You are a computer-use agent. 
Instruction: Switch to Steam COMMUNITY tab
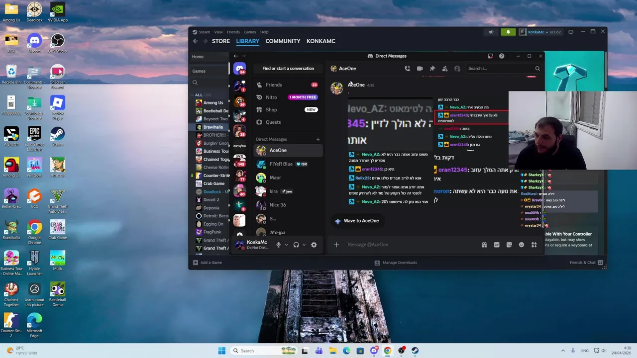click(283, 41)
